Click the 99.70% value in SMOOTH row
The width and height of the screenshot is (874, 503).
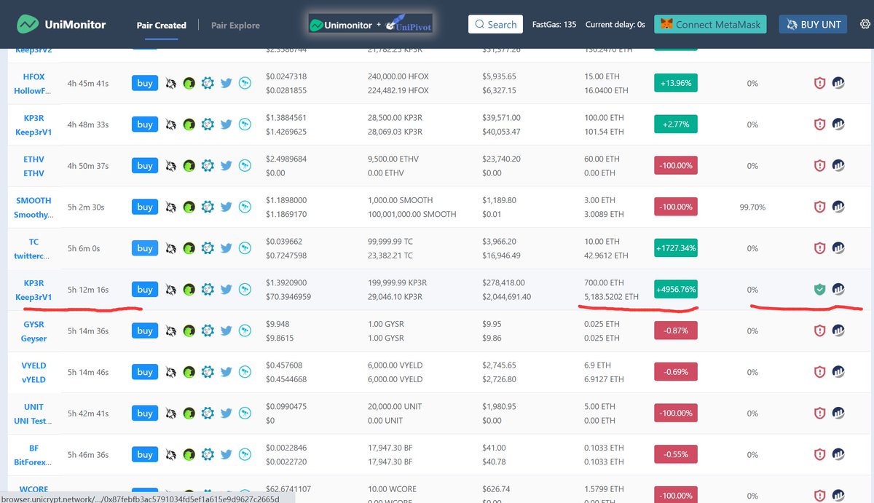[x=752, y=207]
